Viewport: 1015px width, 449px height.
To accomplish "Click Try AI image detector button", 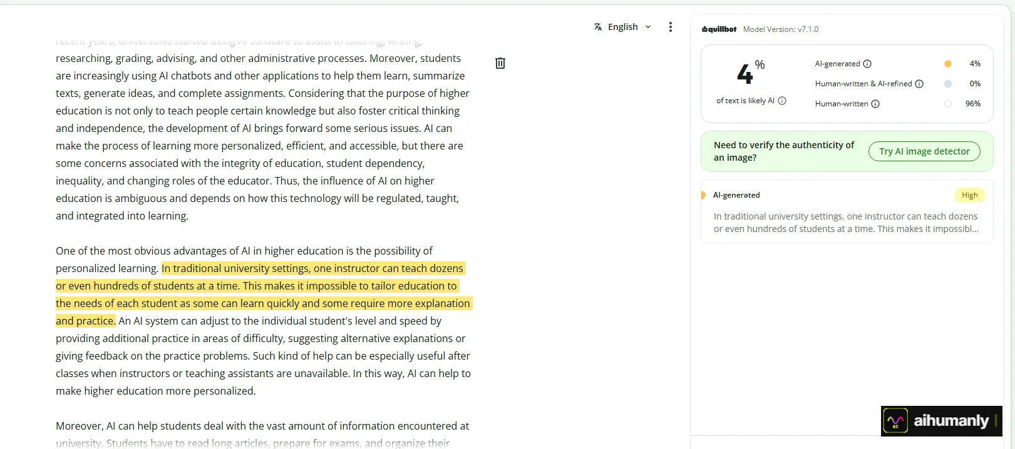I will [x=924, y=151].
